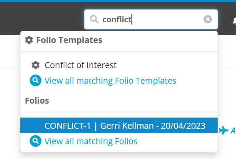Click the blue strip at the top edge
Screen dimensions: 236x159
tap(118, 1)
